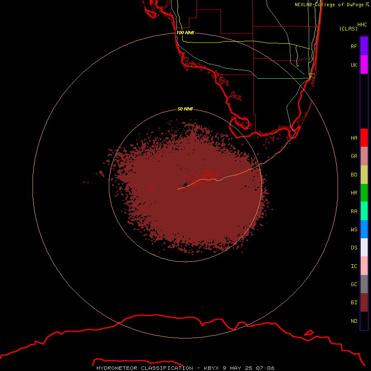Click the KBYX station identifier
The width and height of the screenshot is (371, 371).
[212, 368]
